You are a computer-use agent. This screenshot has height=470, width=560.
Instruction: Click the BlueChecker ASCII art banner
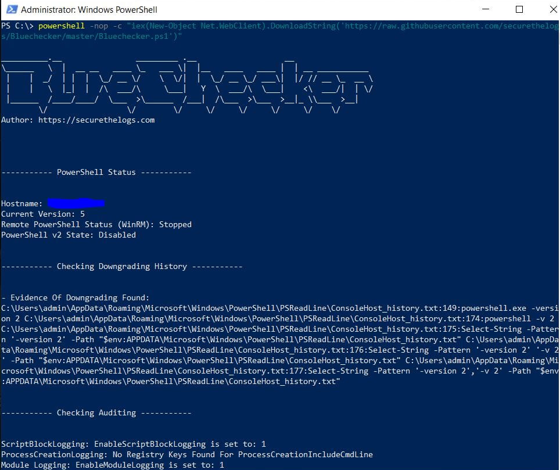(x=187, y=85)
